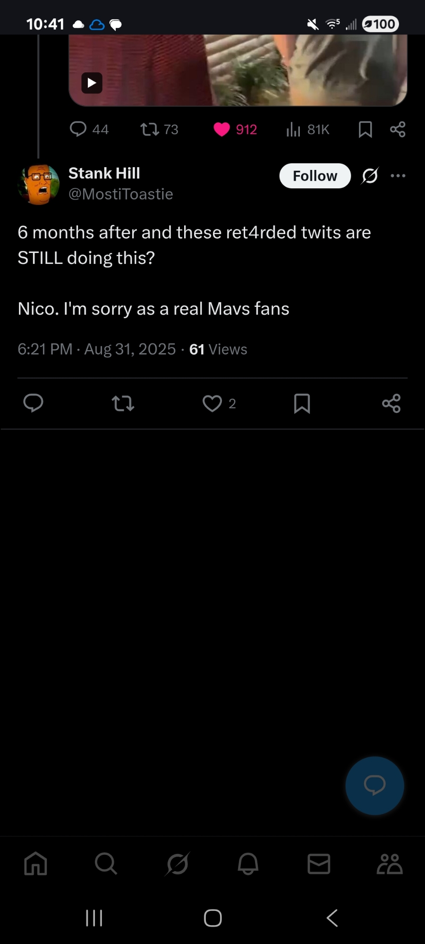This screenshot has width=425, height=944.
Task: Go to Home tab in bottom navigation
Action: (36, 864)
